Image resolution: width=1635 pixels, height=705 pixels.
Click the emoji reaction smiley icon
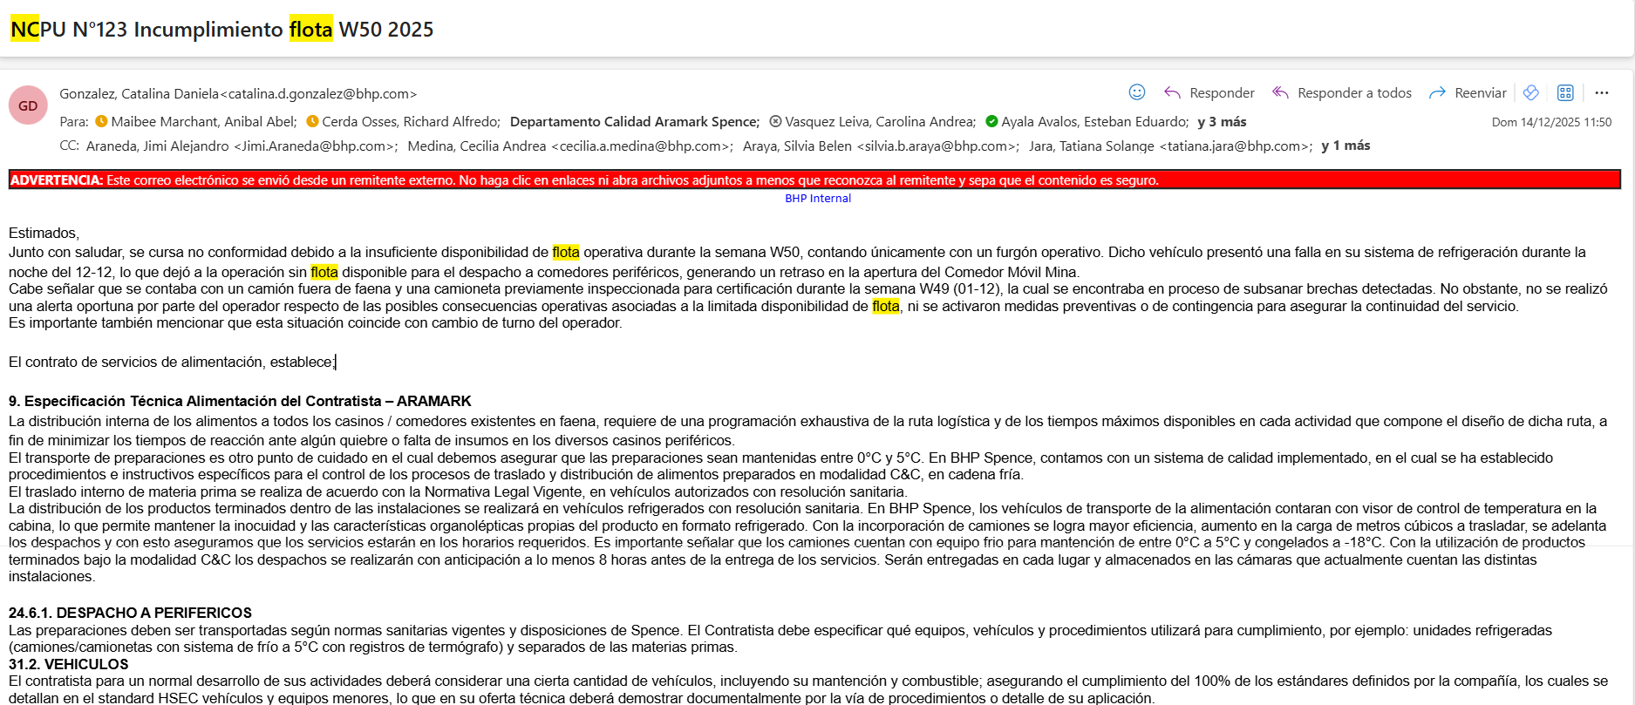point(1136,92)
